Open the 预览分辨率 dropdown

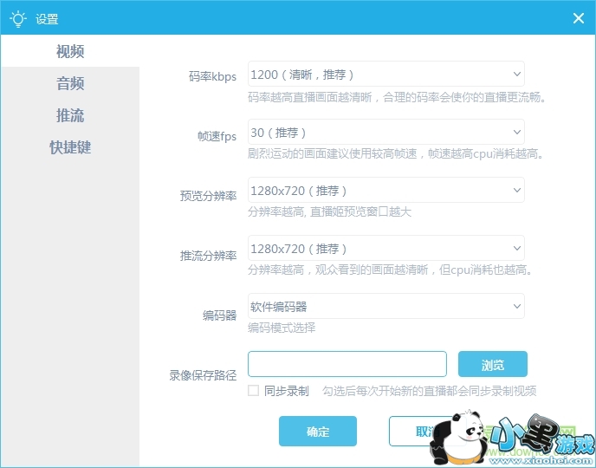point(386,190)
